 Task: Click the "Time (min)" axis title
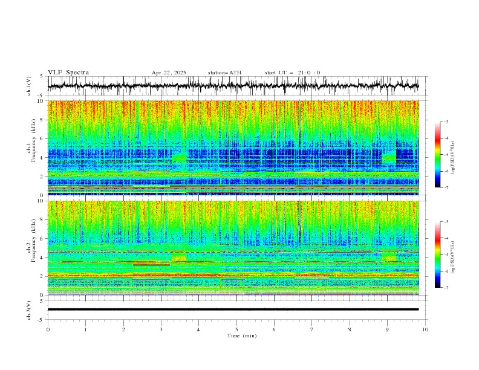click(242, 336)
